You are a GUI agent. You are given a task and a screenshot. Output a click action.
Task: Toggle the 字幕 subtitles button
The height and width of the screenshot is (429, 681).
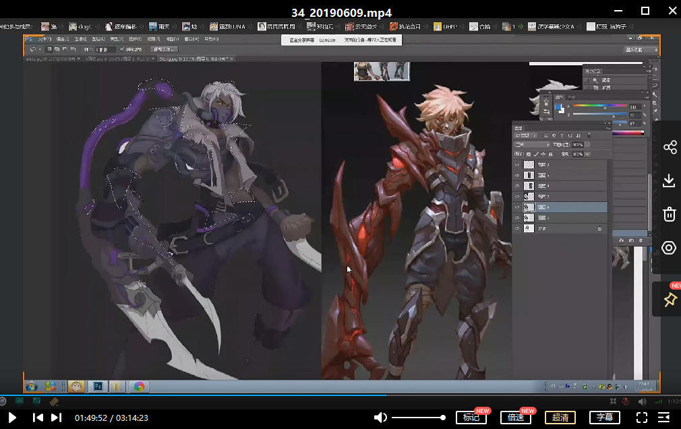[x=605, y=418]
